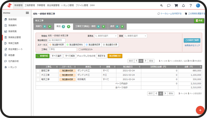
Task: Open 自主検査管理 top menu
Action: (53, 5)
